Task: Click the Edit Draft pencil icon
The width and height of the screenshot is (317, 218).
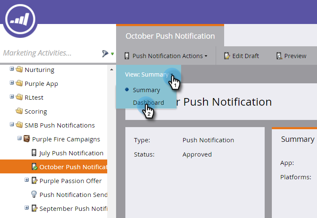Action: click(x=227, y=56)
